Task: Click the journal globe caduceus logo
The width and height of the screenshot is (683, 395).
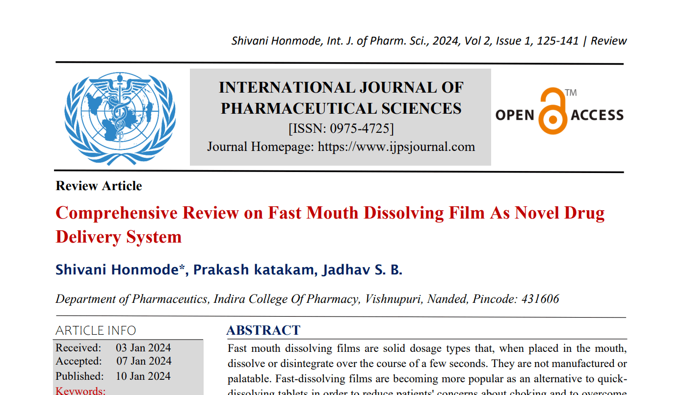Action: click(x=120, y=119)
